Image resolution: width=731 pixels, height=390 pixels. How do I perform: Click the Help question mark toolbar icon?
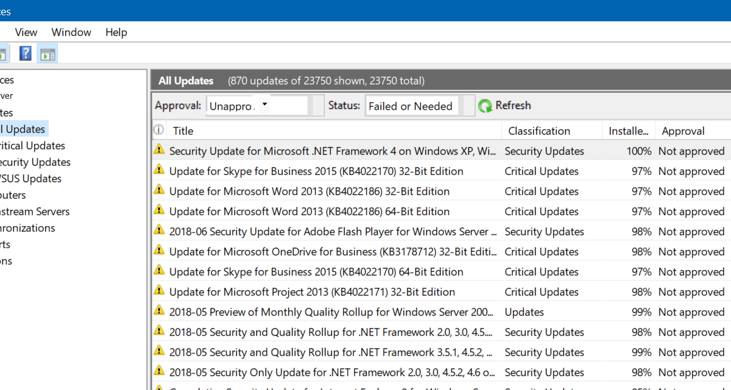point(25,54)
